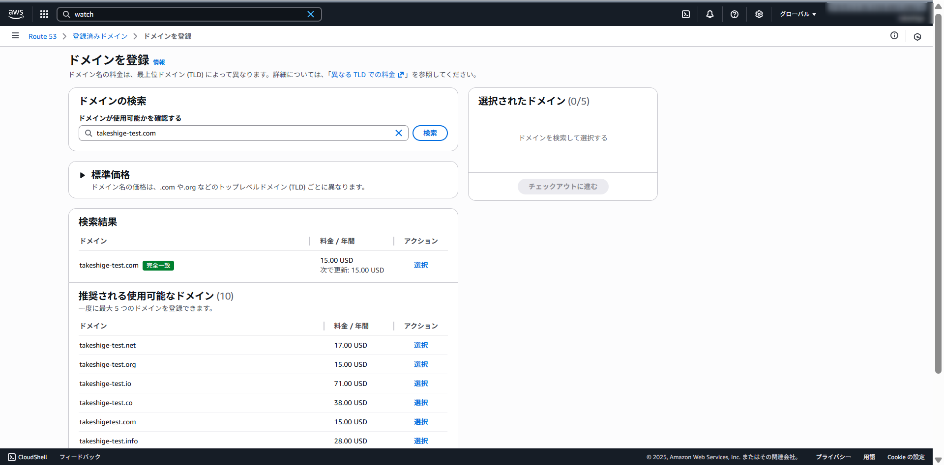Expand the グローバル region dropdown
The width and height of the screenshot is (944, 465).
797,14
